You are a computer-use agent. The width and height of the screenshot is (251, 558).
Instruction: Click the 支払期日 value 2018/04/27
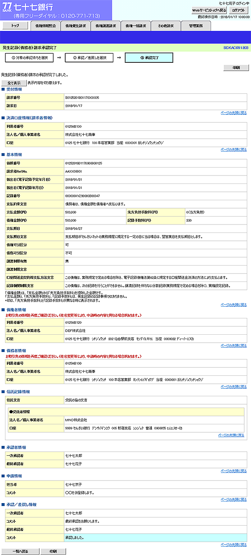point(74,228)
